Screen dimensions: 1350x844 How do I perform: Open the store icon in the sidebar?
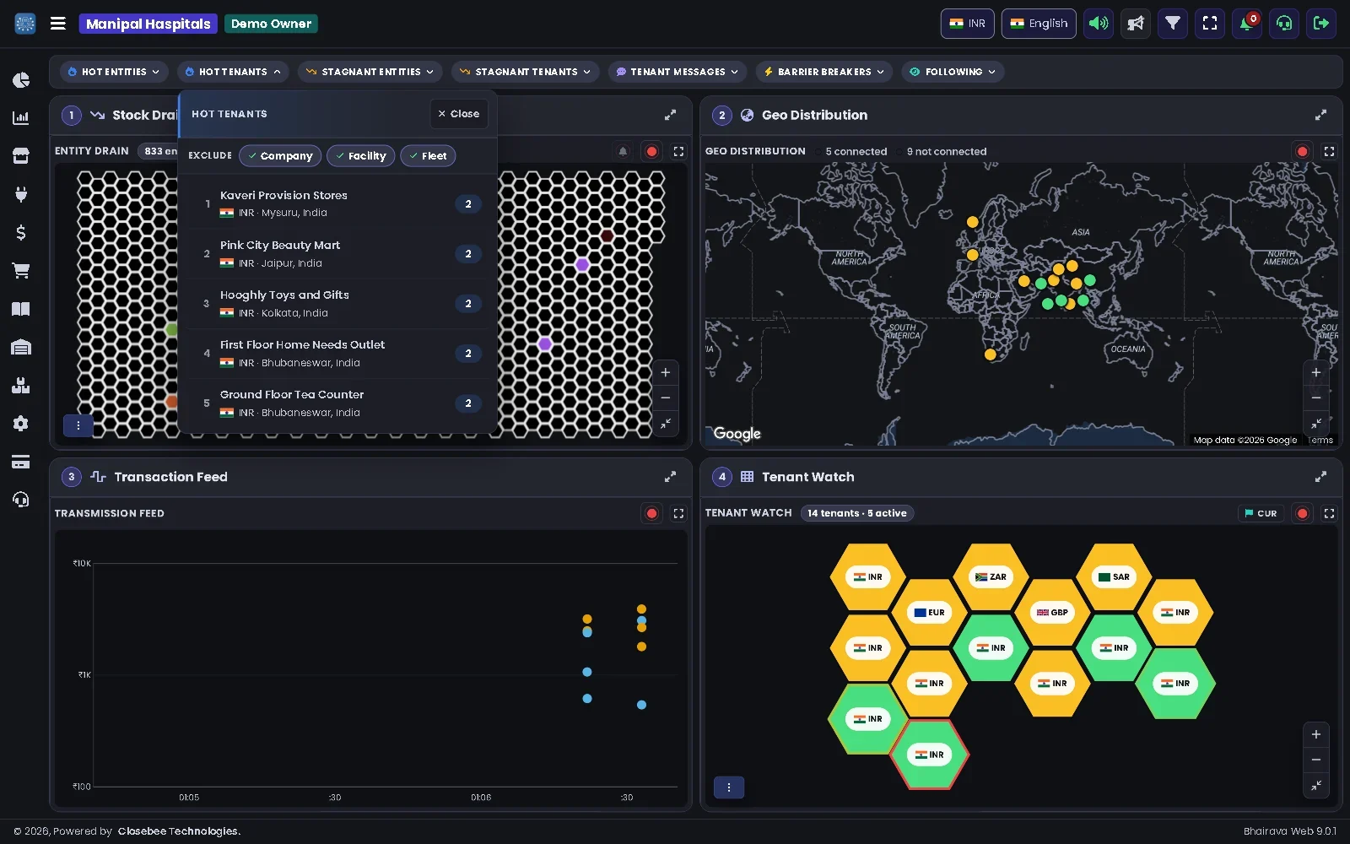click(x=21, y=156)
